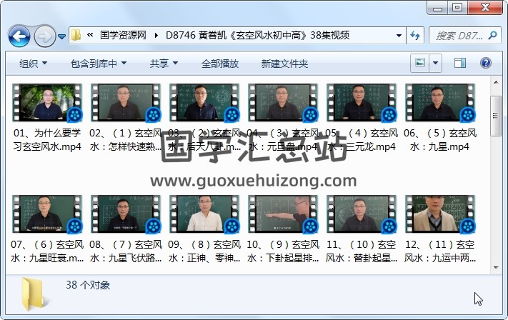Go back with the Back arrow button

pos(19,36)
